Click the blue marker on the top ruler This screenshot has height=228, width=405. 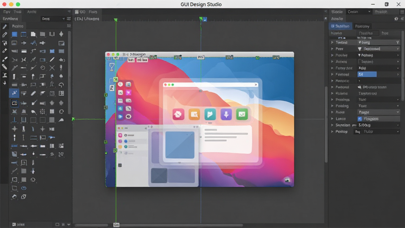click(205, 19)
